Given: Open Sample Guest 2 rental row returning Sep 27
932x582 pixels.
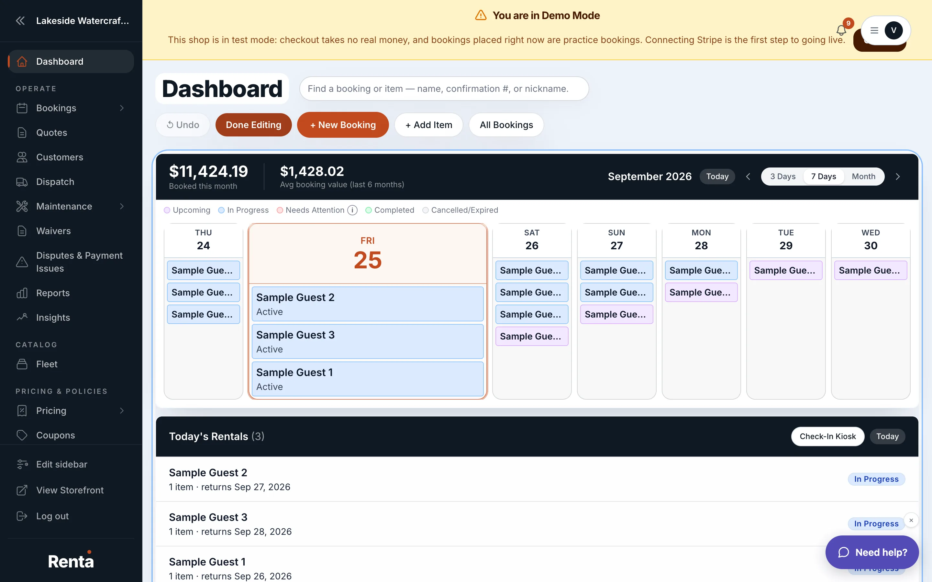Looking at the screenshot, I should click(537, 479).
